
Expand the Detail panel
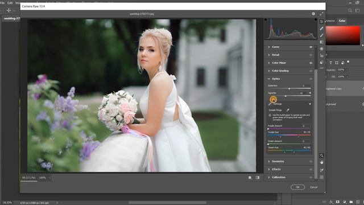[269, 55]
